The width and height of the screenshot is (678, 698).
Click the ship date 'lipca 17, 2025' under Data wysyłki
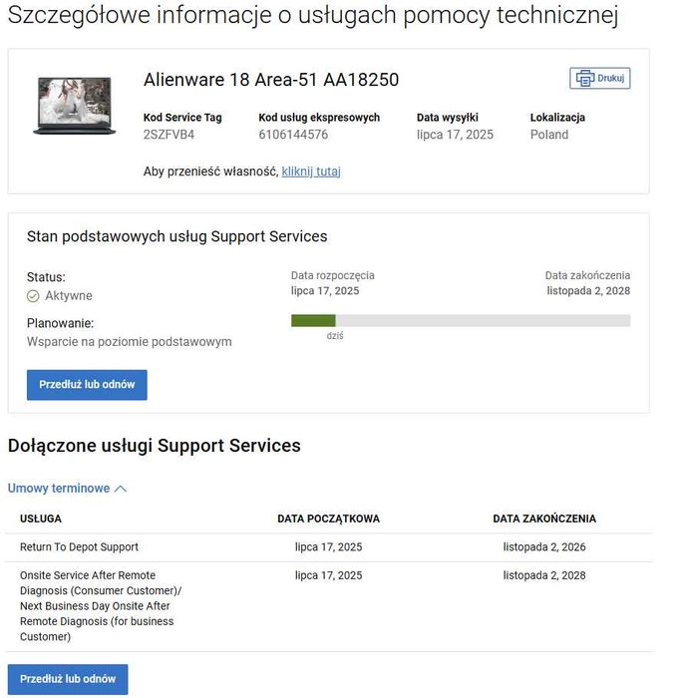coord(455,135)
